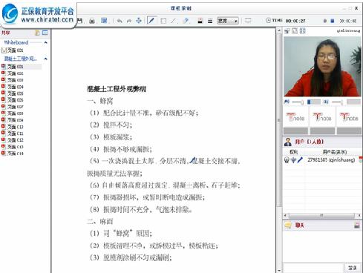The width and height of the screenshot is (363, 273).
Task: Open 页面 009 in the page list
Action: coord(15,120)
